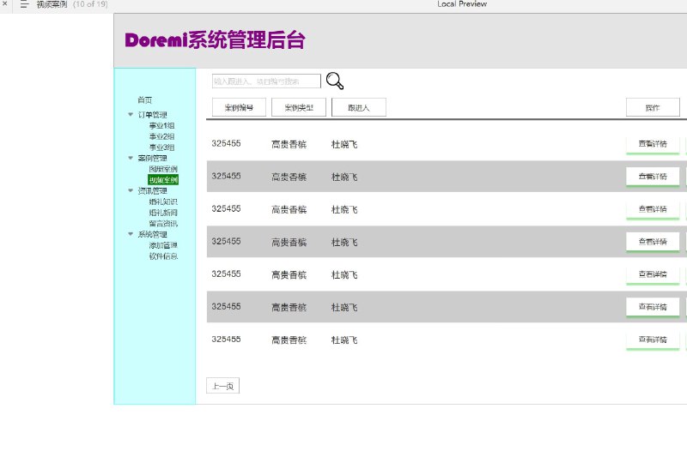Open 事业2组 in the sidebar

161,136
